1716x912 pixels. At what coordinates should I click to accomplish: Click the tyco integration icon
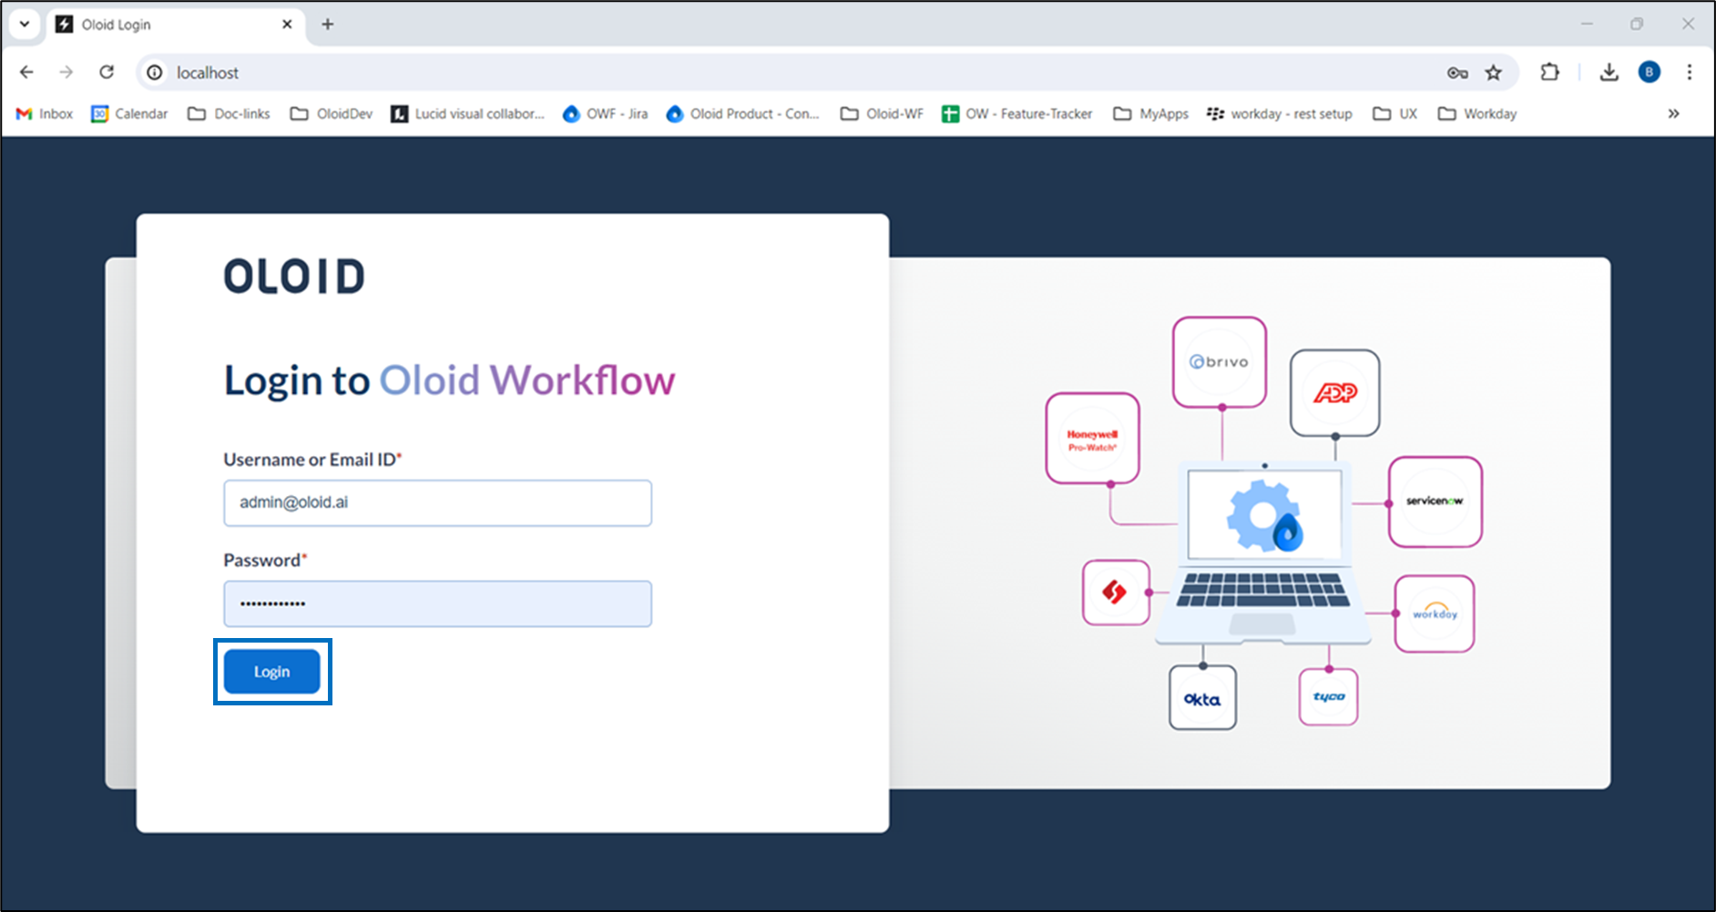coord(1329,697)
